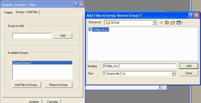This screenshot has height=103, width=201.
Task: Click the Add Files to Group... button
Action: point(26,85)
